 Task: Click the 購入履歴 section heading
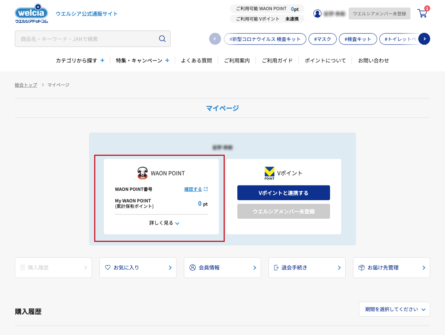point(28,312)
